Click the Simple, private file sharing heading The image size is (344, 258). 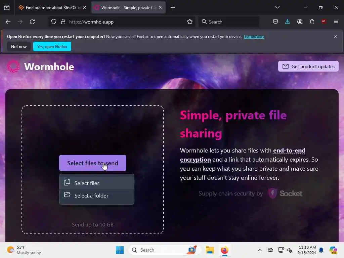point(233,124)
